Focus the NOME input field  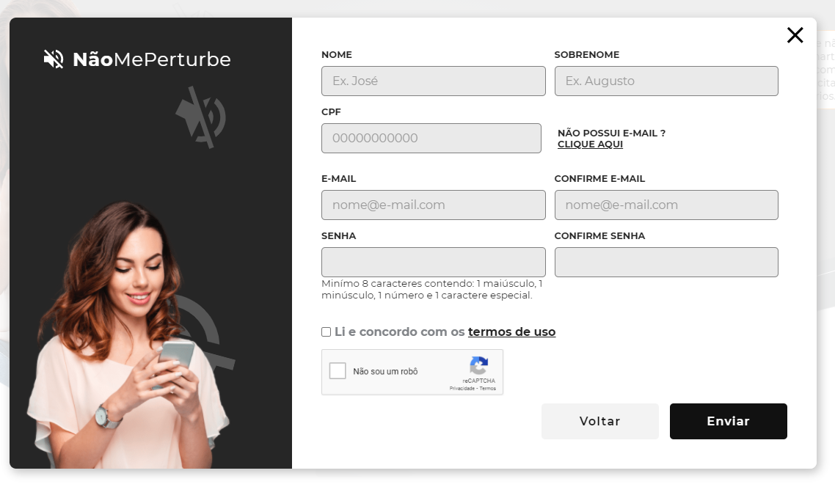(x=433, y=81)
